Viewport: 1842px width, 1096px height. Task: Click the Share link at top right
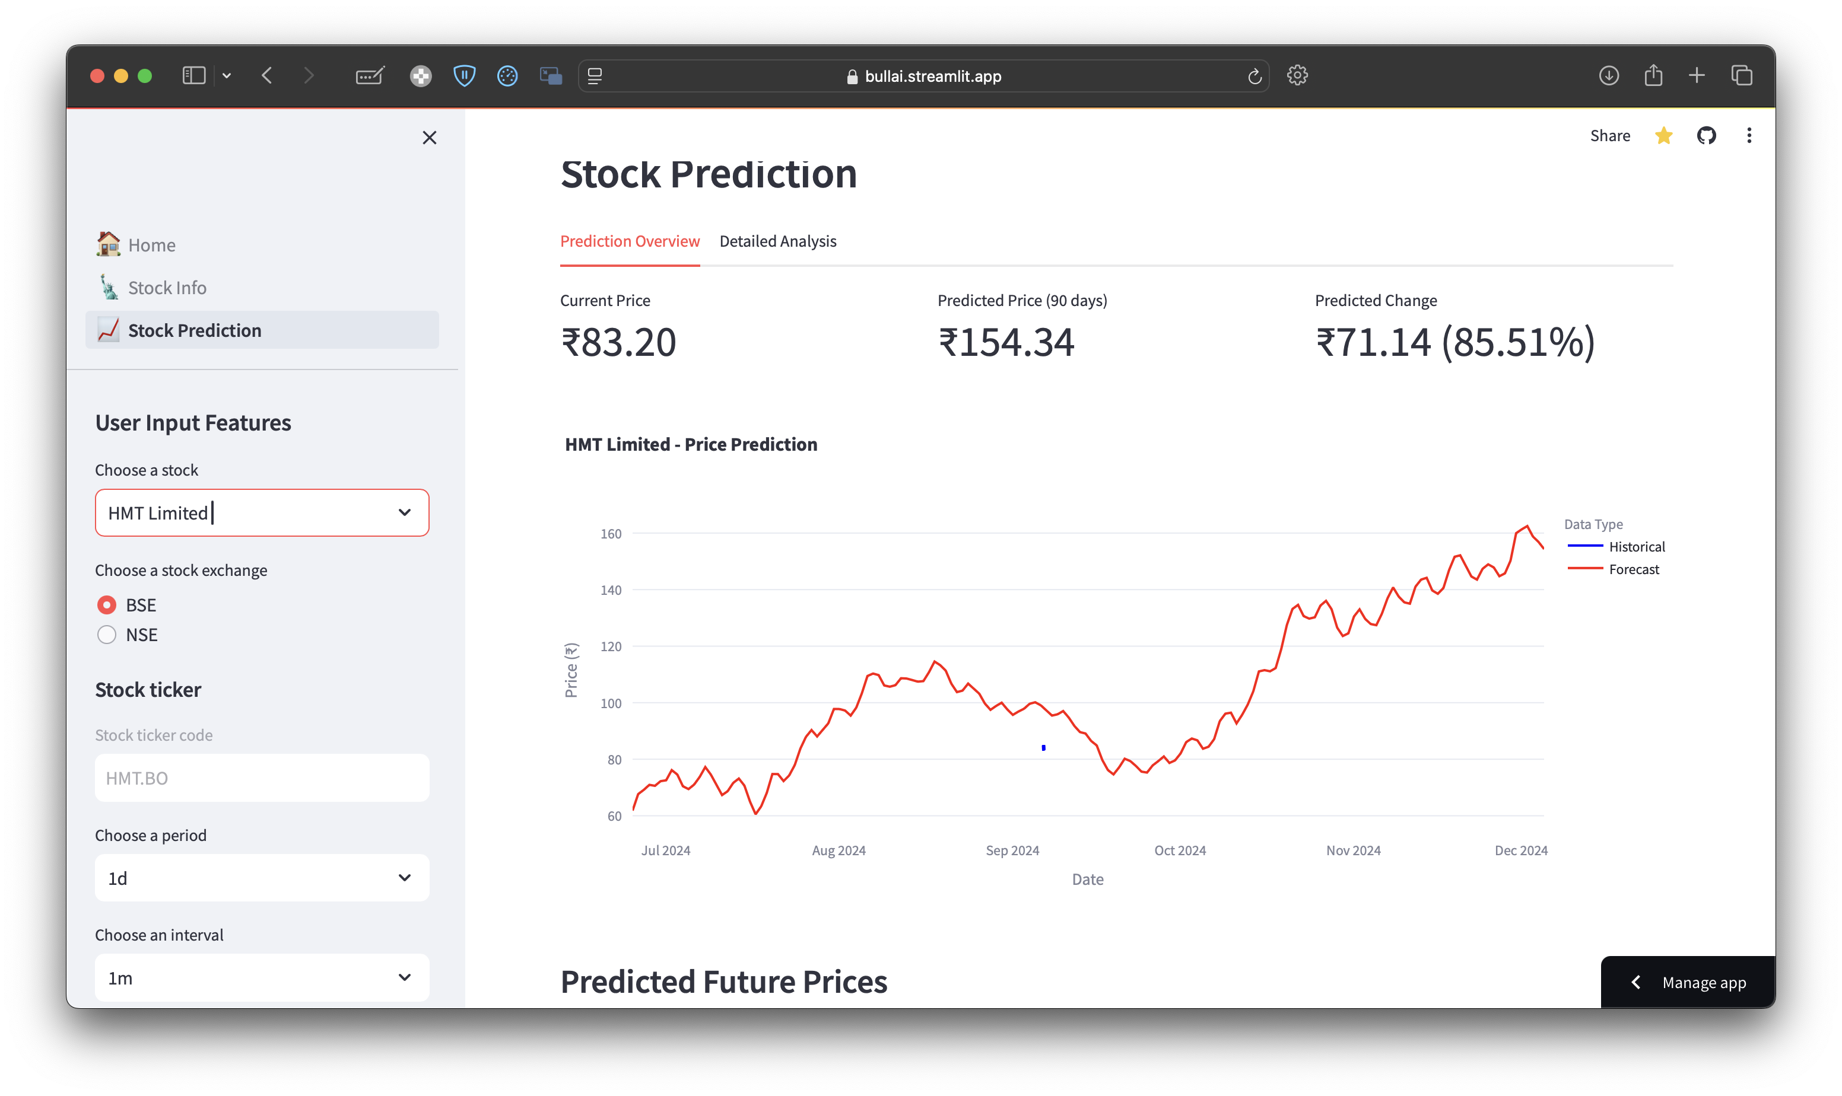1610,135
